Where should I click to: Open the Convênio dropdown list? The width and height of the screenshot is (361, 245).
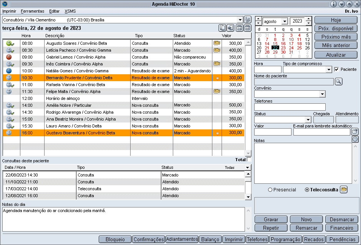(x=322, y=94)
